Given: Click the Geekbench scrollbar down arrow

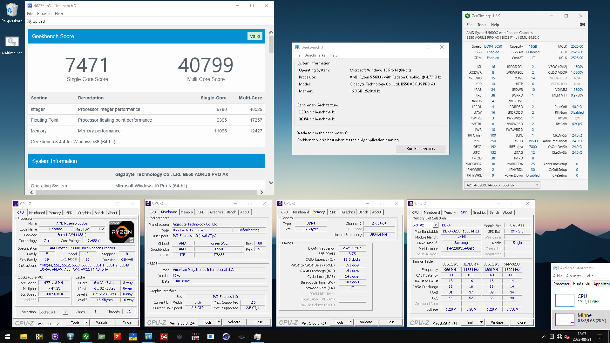Looking at the screenshot, I should click(271, 183).
